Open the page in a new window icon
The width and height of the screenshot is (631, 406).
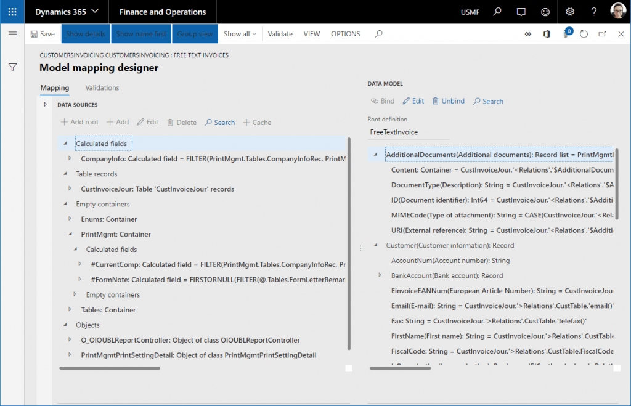click(x=602, y=34)
